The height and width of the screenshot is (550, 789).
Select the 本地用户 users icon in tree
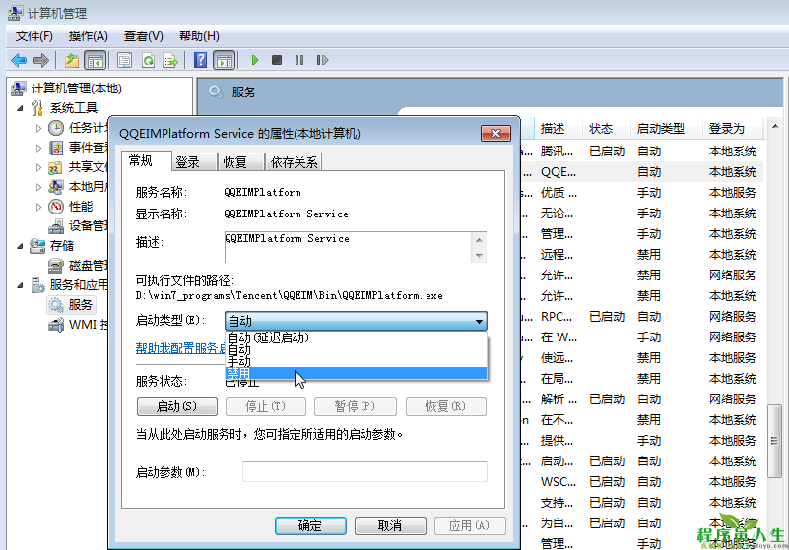pyautogui.click(x=56, y=187)
